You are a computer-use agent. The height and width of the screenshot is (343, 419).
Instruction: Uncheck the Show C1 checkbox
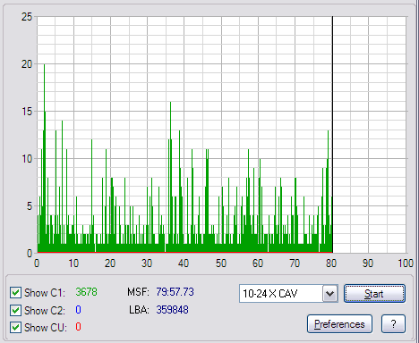point(15,293)
